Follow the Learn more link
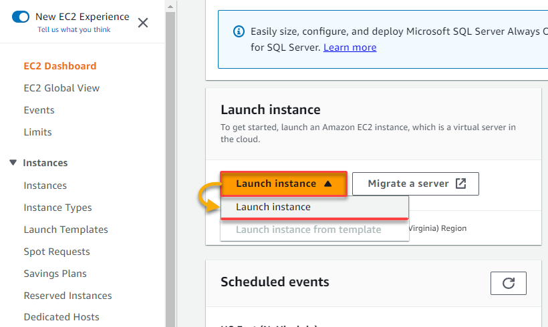This screenshot has width=548, height=327. click(x=350, y=47)
